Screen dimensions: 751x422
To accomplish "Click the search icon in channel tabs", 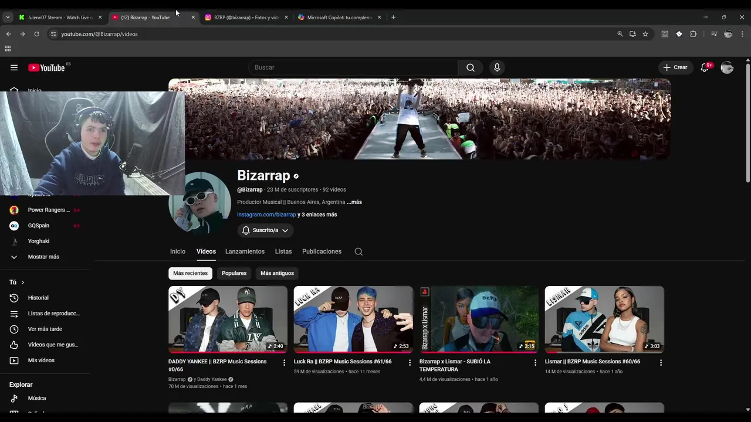I will pos(358,251).
